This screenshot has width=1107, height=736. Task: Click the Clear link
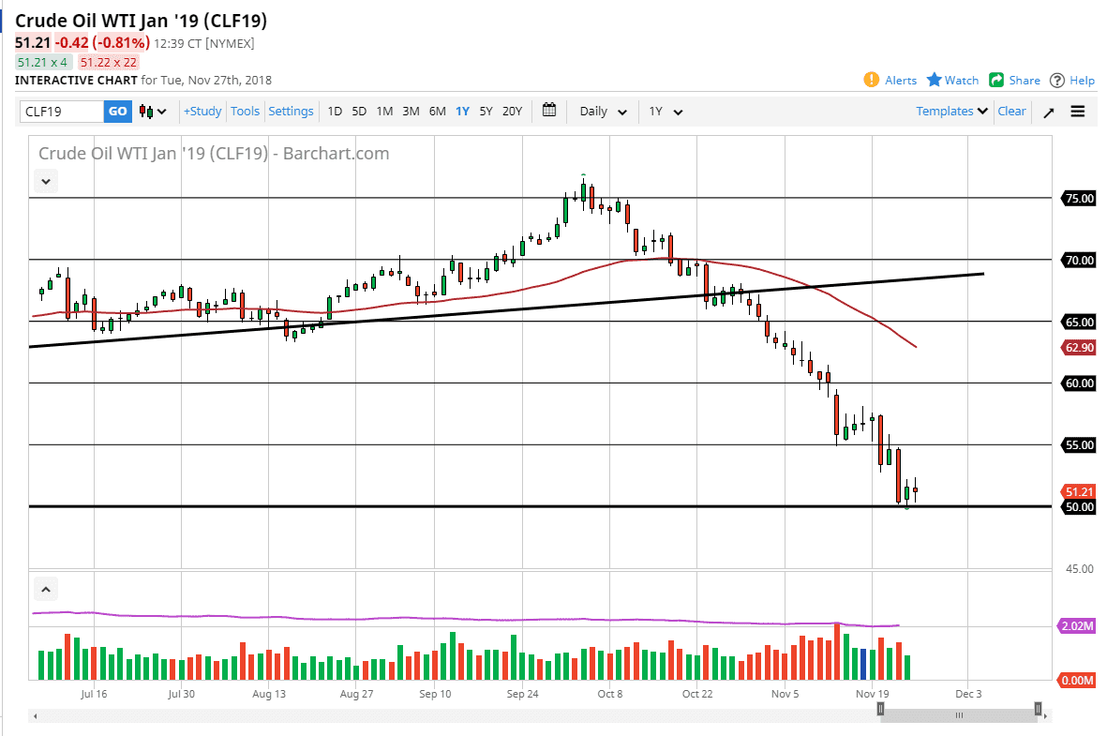[1011, 111]
